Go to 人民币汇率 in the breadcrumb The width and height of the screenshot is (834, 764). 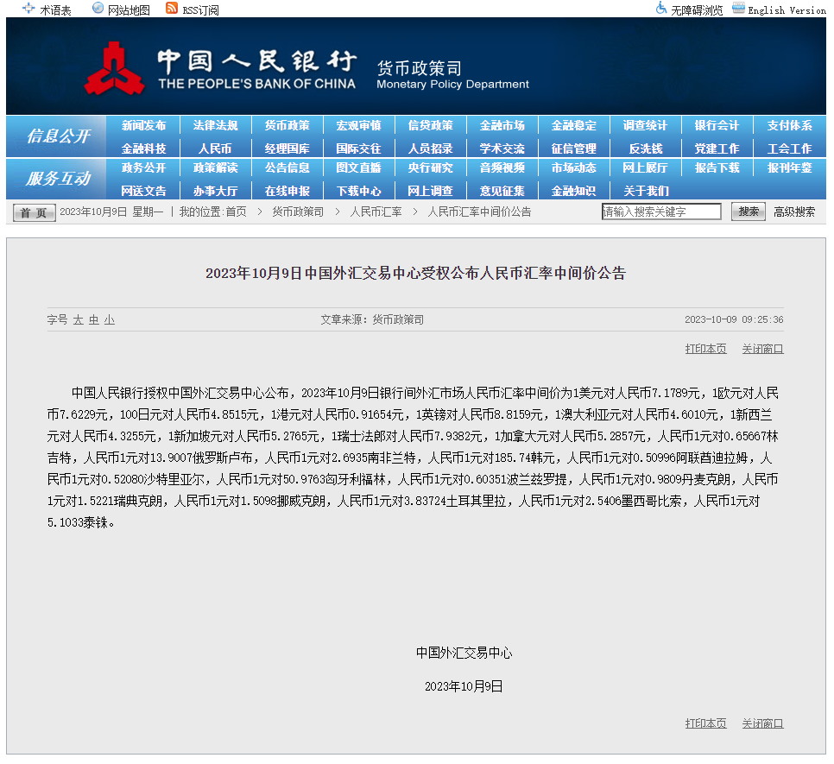(x=376, y=212)
